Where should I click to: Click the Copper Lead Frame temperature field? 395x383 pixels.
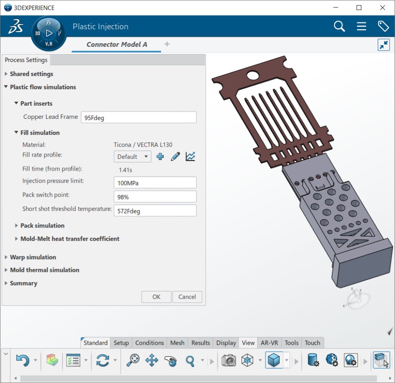(x=139, y=117)
